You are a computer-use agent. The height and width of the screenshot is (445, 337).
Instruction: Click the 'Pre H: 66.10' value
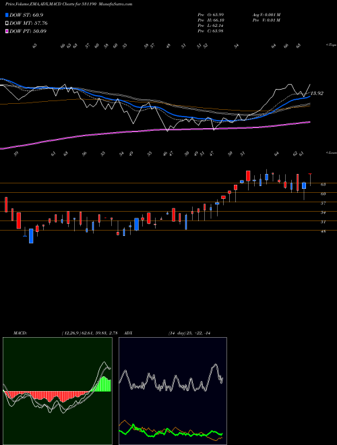211,20
